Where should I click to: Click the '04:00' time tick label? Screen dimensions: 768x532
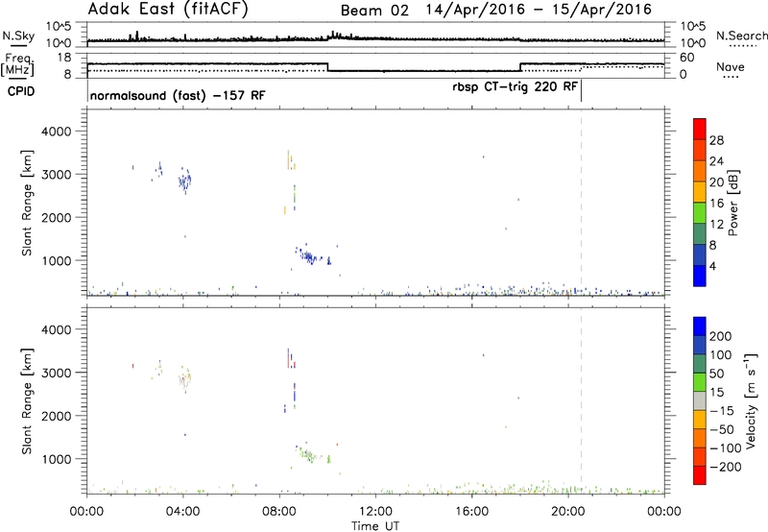tap(183, 512)
